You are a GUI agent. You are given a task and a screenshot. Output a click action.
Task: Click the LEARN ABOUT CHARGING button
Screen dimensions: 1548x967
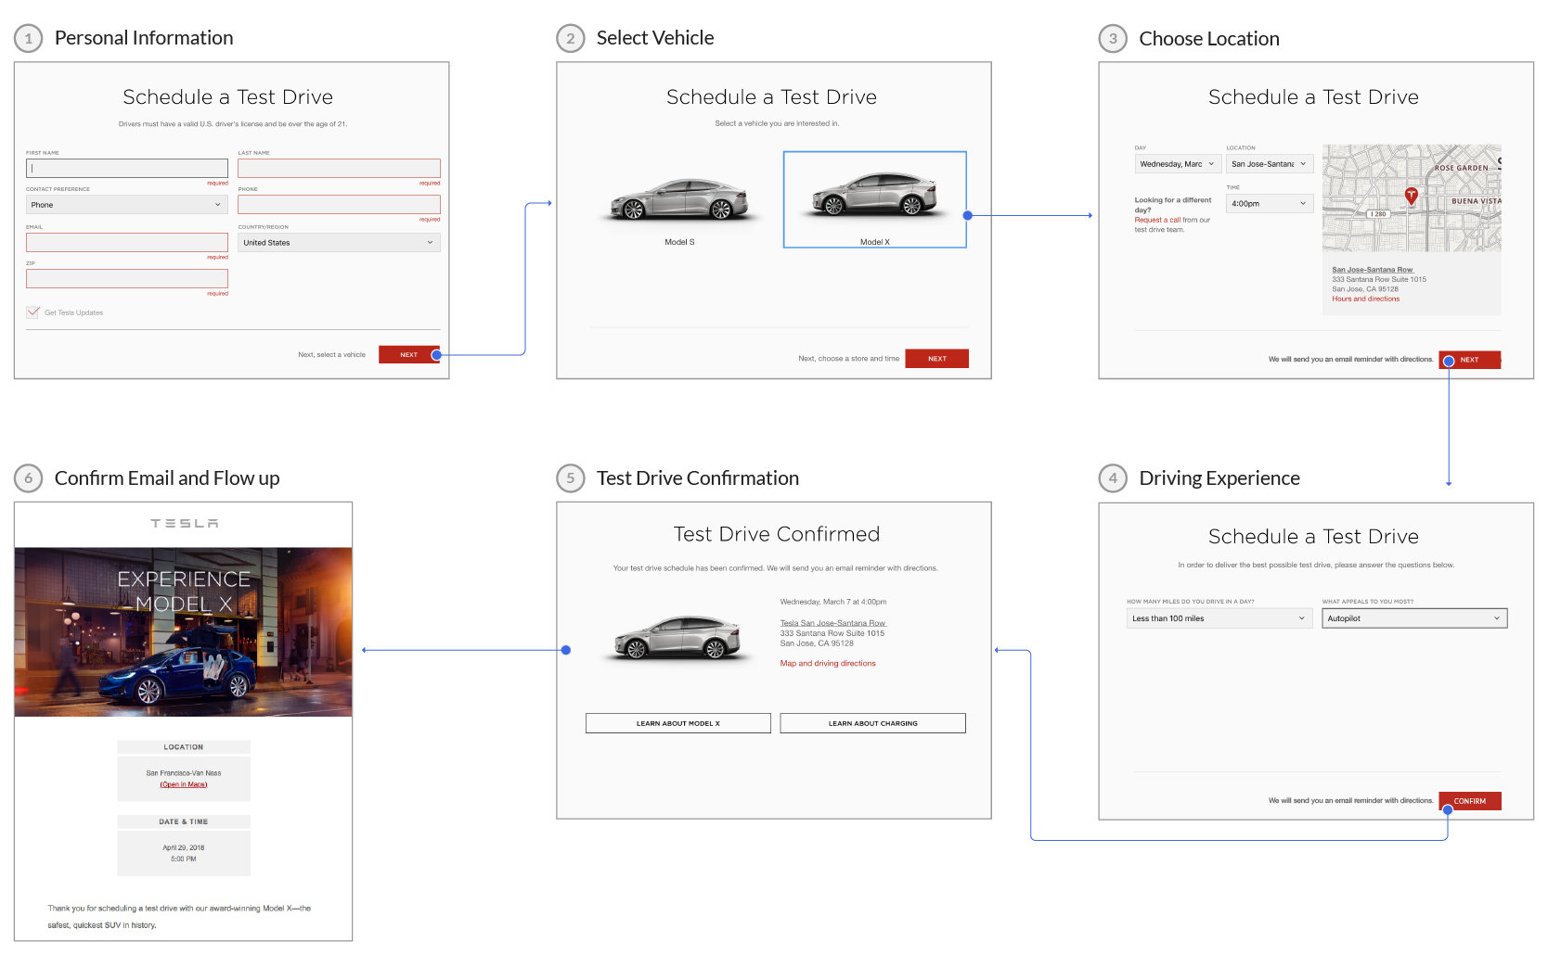pos(873,723)
